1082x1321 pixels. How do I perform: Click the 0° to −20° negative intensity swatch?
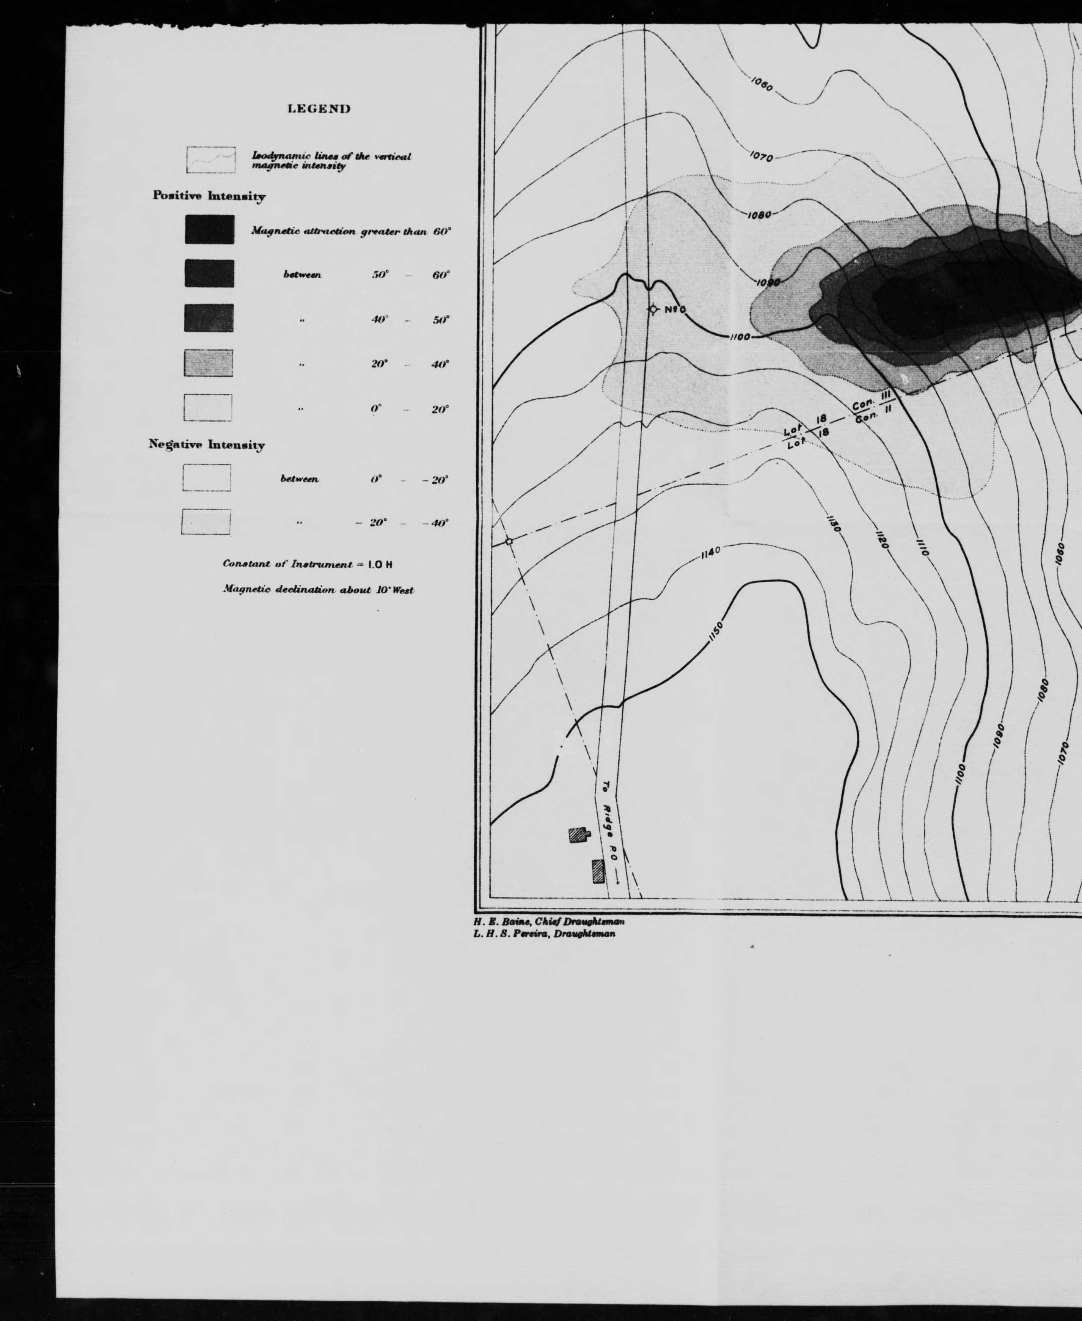pos(206,478)
